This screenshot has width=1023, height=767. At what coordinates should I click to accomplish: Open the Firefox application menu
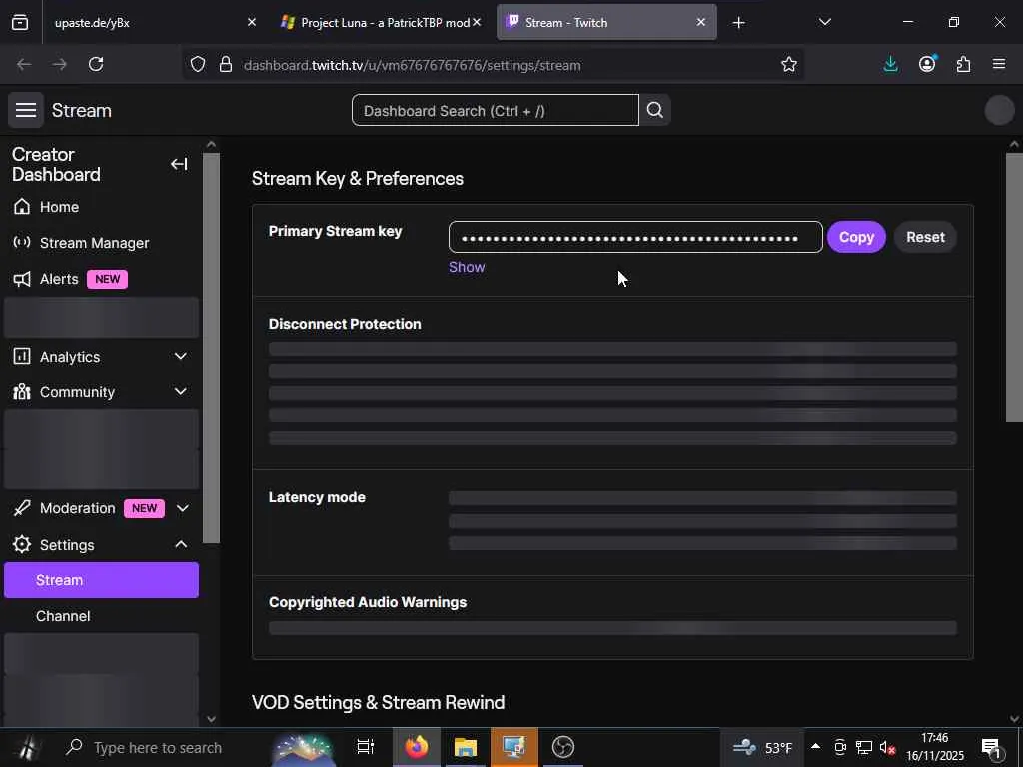click(999, 64)
